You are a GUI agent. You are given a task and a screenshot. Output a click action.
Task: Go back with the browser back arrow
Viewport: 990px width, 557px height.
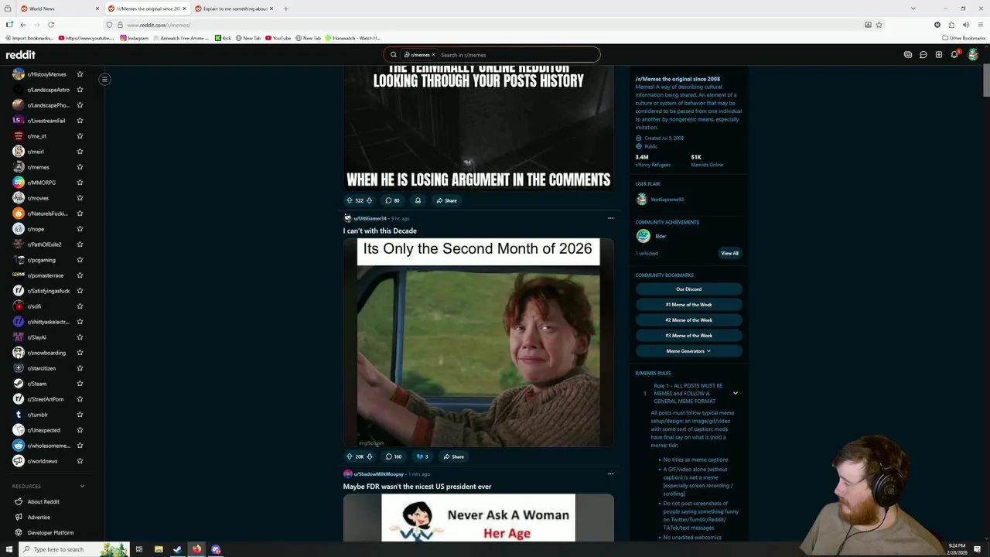23,25
